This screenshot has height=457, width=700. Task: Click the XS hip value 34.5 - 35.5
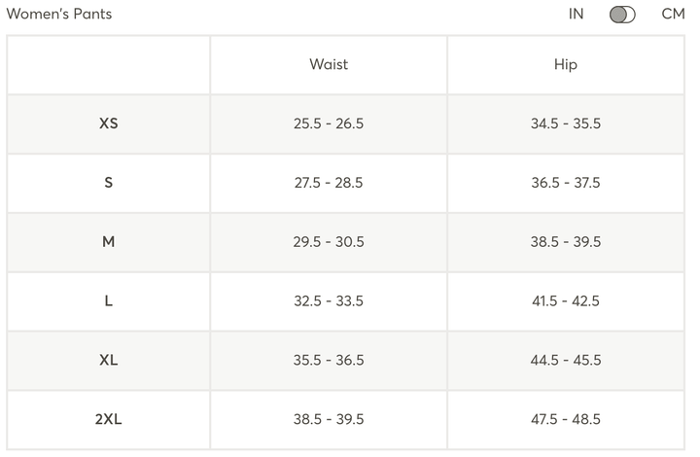pyautogui.click(x=566, y=124)
